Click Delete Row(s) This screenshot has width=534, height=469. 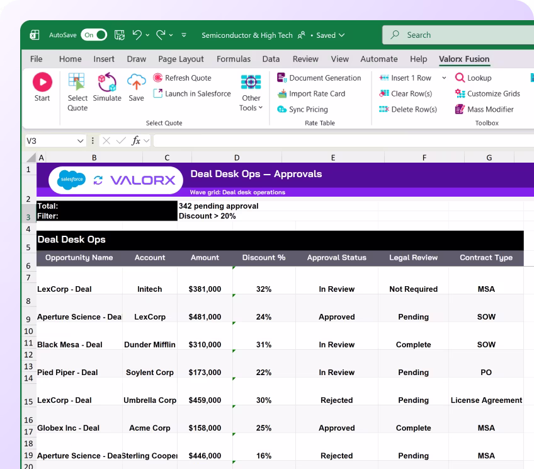(x=407, y=109)
